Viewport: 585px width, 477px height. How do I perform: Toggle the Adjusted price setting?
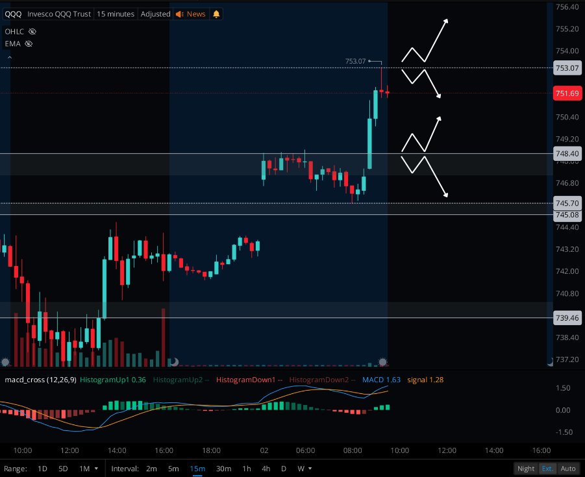tap(155, 14)
